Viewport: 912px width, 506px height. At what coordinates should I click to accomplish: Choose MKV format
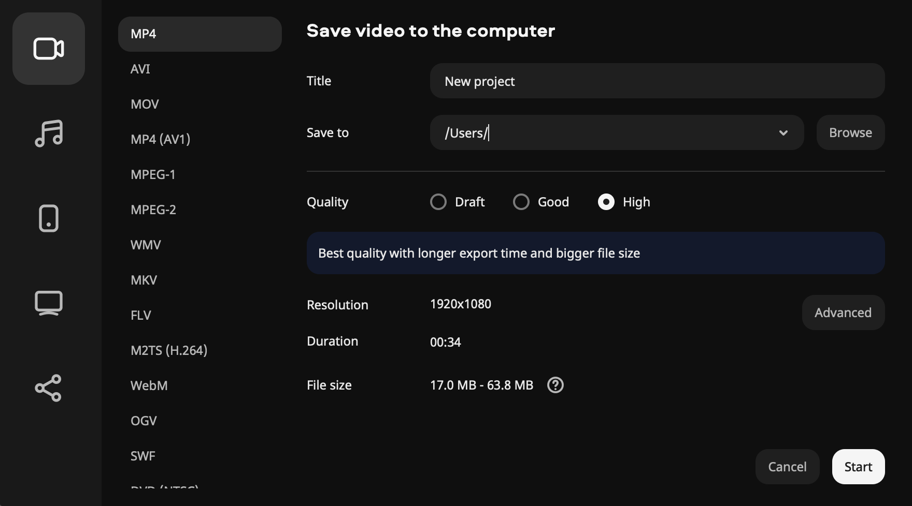pyautogui.click(x=200, y=280)
